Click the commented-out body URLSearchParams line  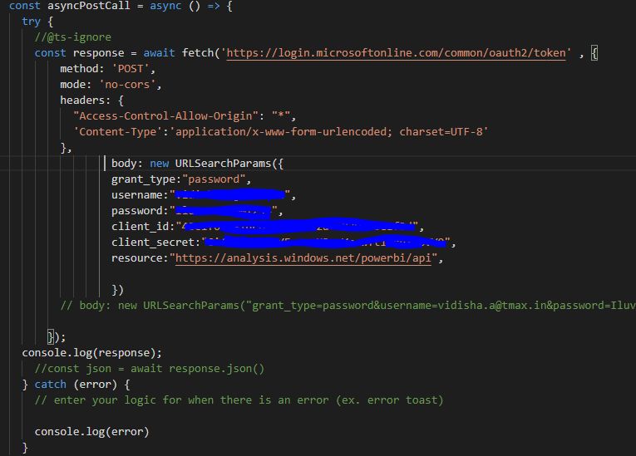[348, 306]
